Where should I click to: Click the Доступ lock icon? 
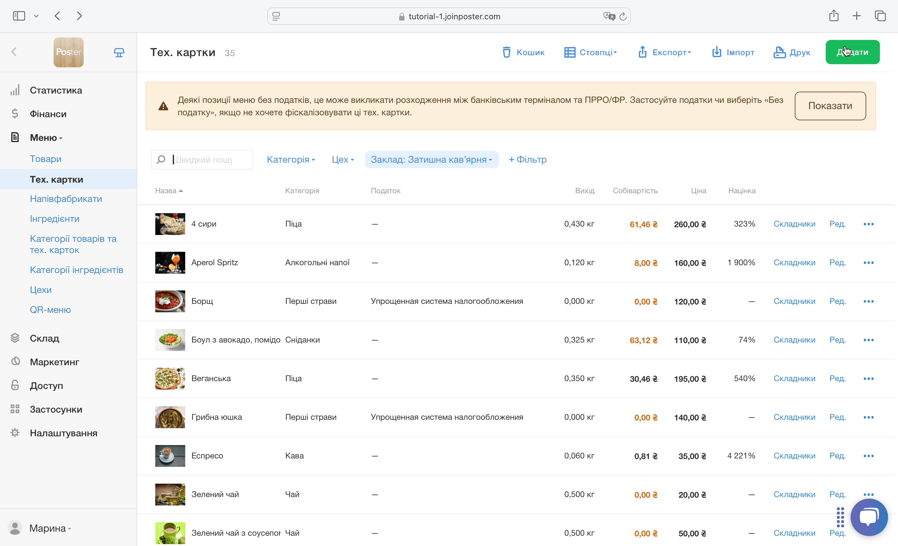click(15, 386)
